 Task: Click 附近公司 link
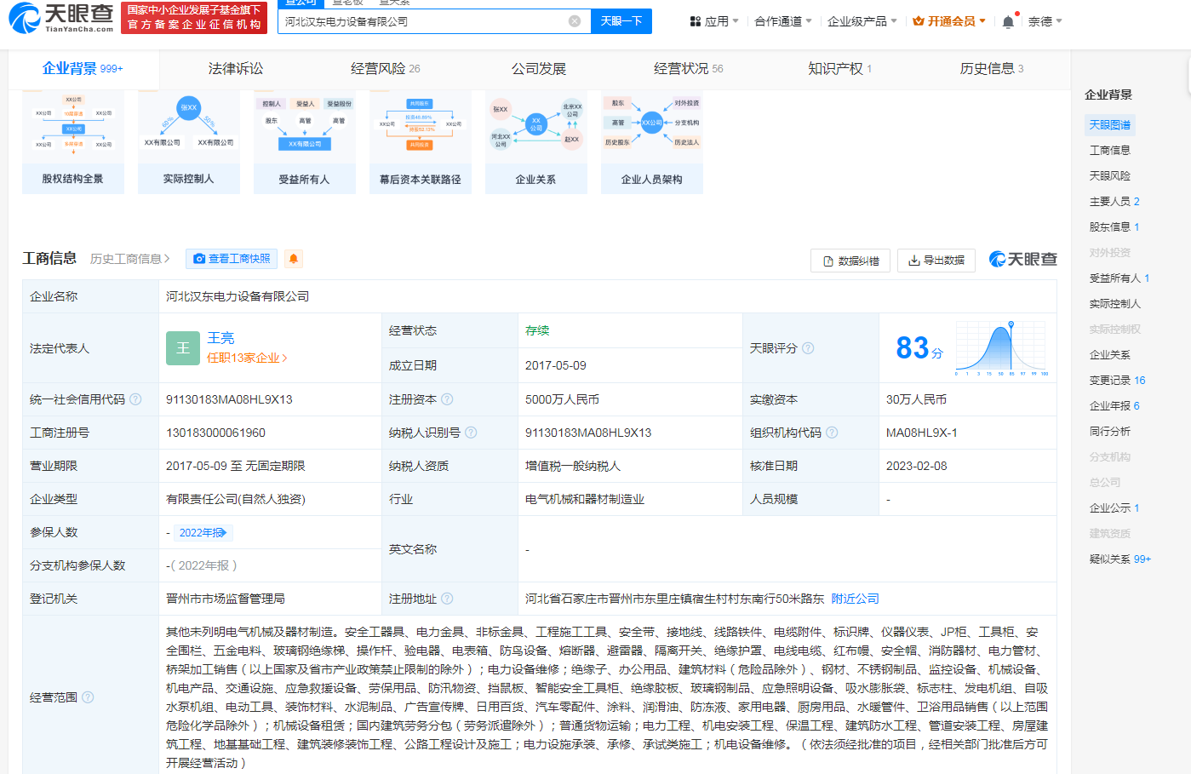click(855, 599)
